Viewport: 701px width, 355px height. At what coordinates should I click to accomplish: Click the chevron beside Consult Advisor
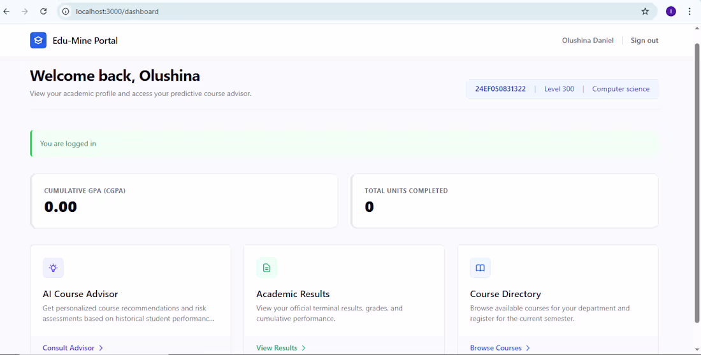pos(101,348)
